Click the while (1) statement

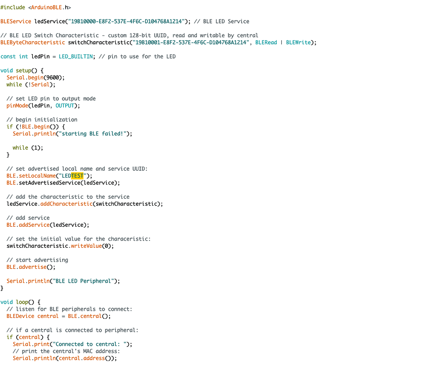[x=27, y=148]
